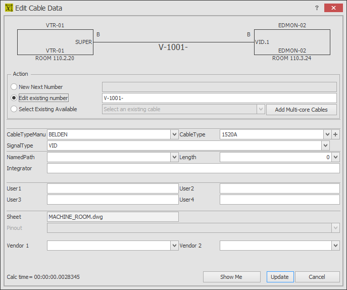The image size is (347, 290).
Task: Click the Show Me button
Action: point(231,277)
